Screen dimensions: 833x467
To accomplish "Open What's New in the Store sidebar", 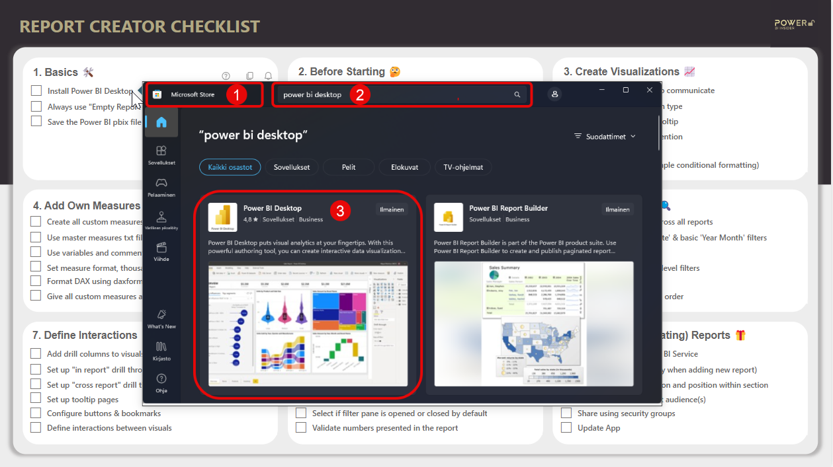I will tap(161, 319).
